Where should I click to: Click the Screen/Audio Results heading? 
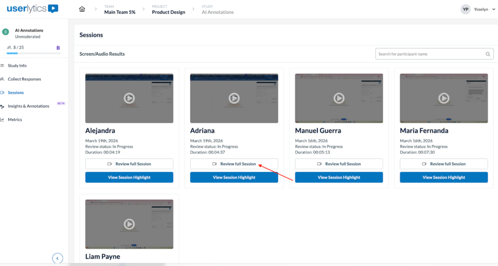click(x=102, y=54)
